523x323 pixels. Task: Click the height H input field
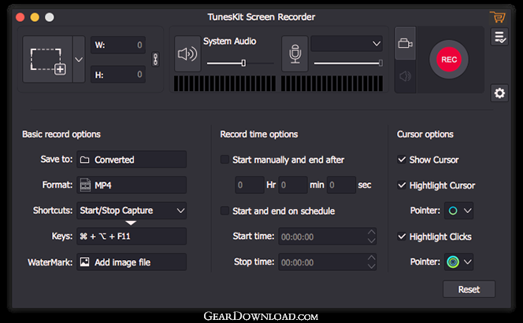(x=118, y=75)
